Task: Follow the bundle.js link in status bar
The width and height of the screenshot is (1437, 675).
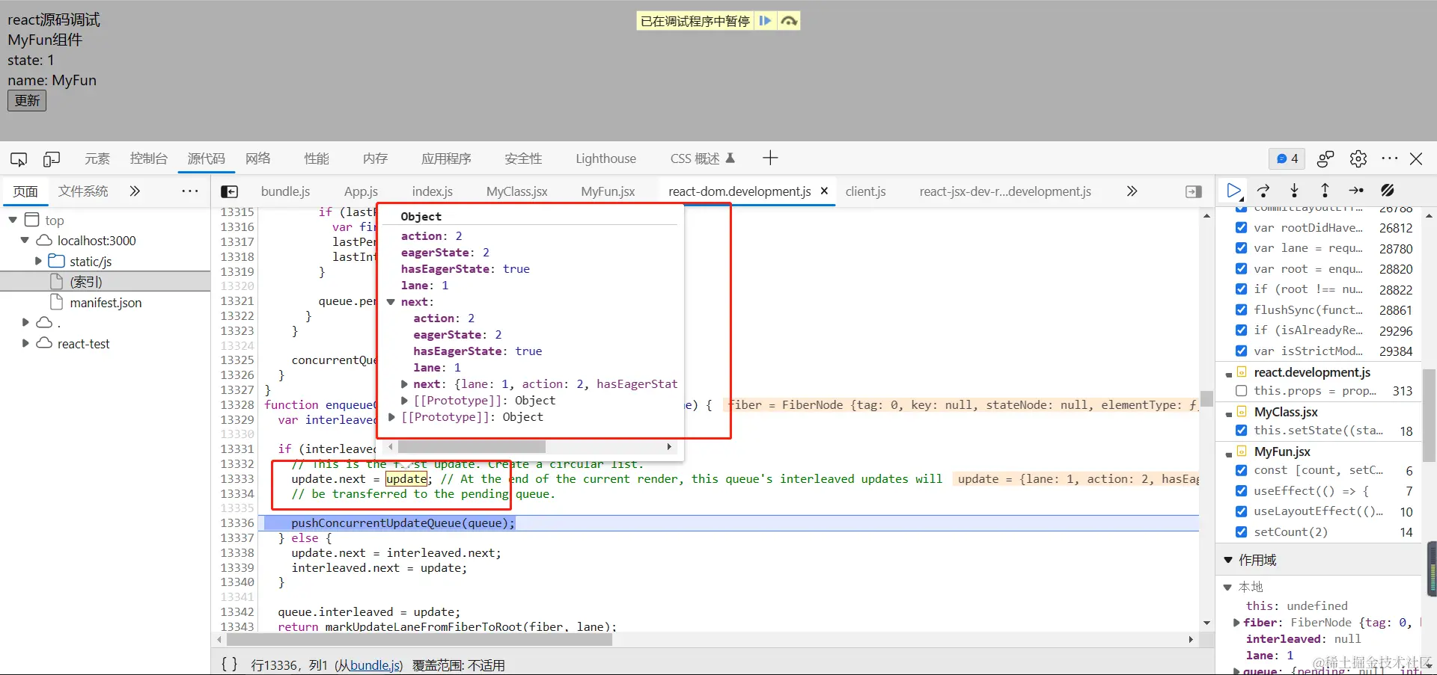Action: click(x=376, y=665)
